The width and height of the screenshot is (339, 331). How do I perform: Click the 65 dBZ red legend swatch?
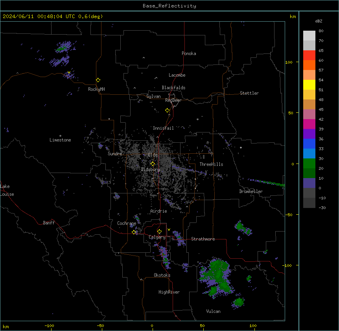(x=309, y=55)
